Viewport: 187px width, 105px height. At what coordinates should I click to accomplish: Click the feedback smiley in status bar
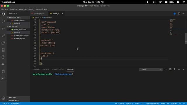pos(180,104)
